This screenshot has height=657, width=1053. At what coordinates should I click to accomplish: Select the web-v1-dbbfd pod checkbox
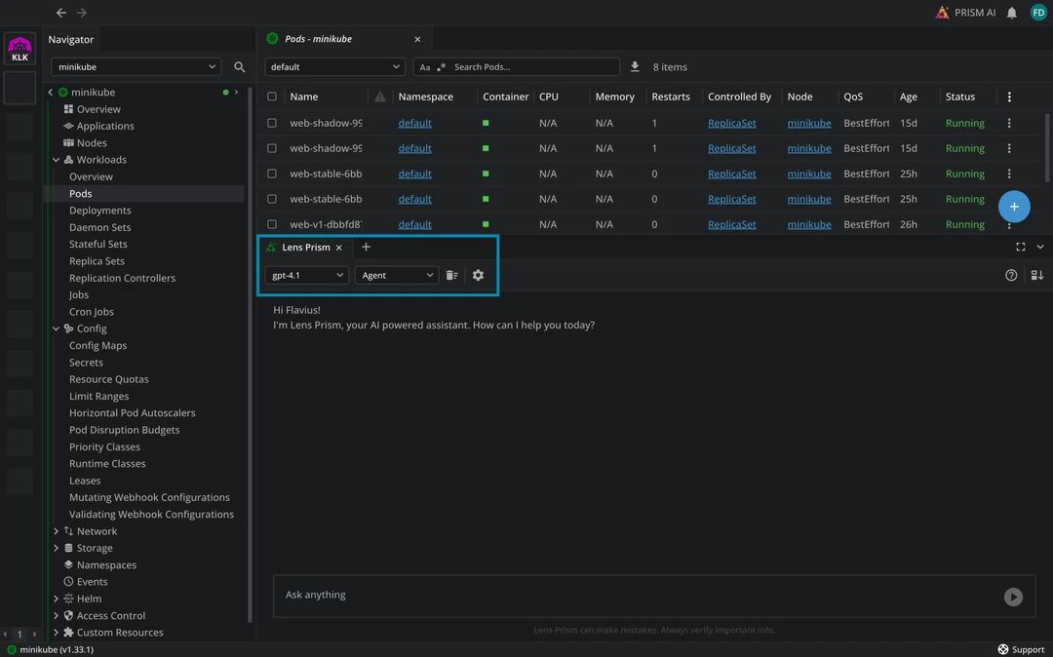click(x=272, y=224)
